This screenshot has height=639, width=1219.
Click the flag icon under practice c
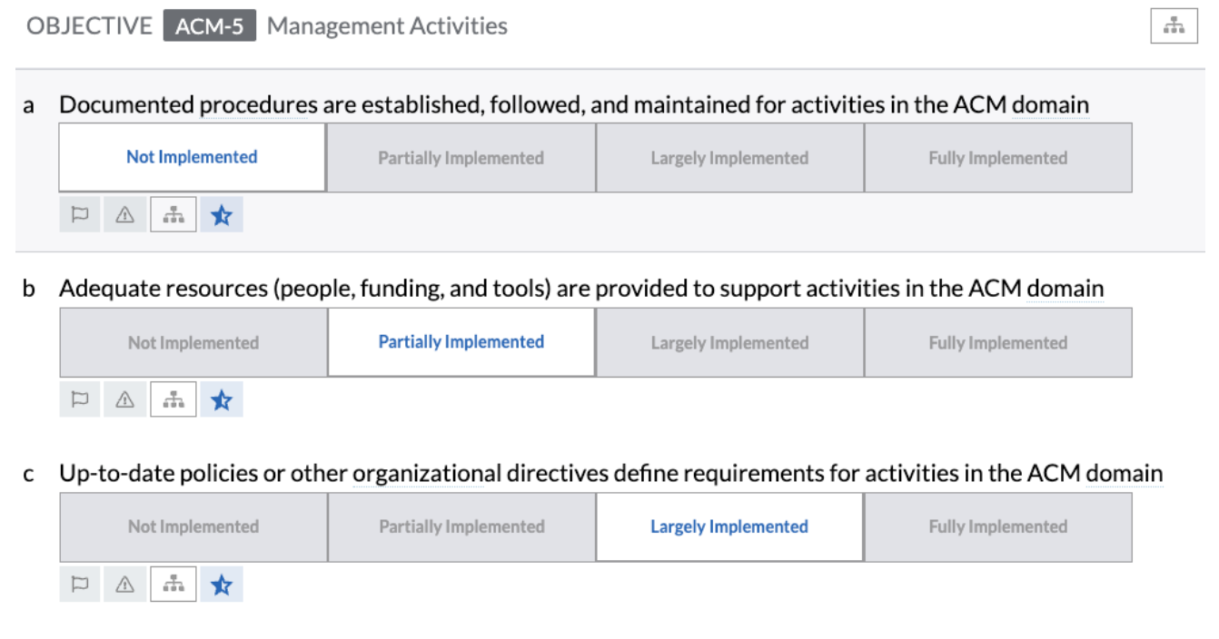[80, 585]
